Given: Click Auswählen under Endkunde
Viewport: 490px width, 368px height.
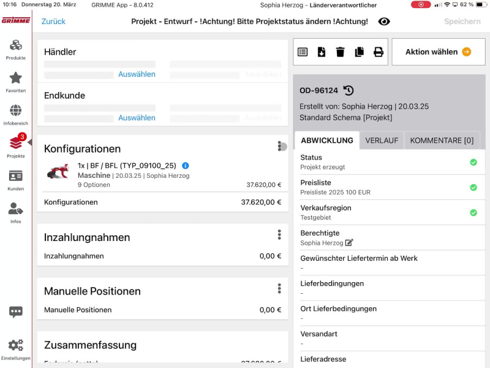Looking at the screenshot, I should point(137,118).
